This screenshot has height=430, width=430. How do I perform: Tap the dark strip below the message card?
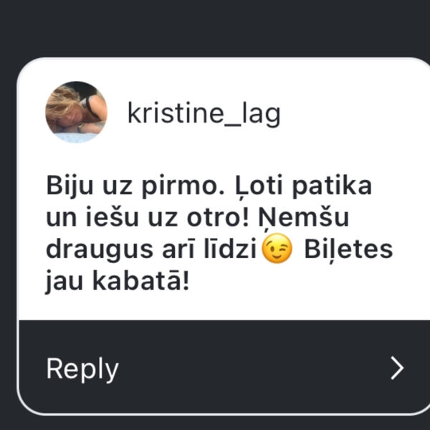pyautogui.click(x=215, y=423)
